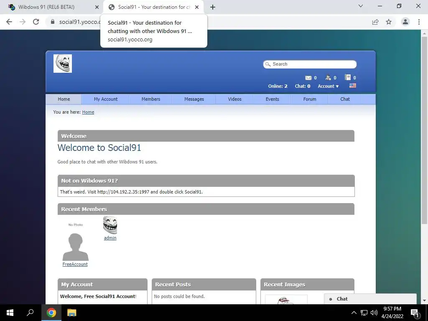Screen dimensions: 428x321
Task: Click the Online: 2 indicator
Action: tap(278, 86)
